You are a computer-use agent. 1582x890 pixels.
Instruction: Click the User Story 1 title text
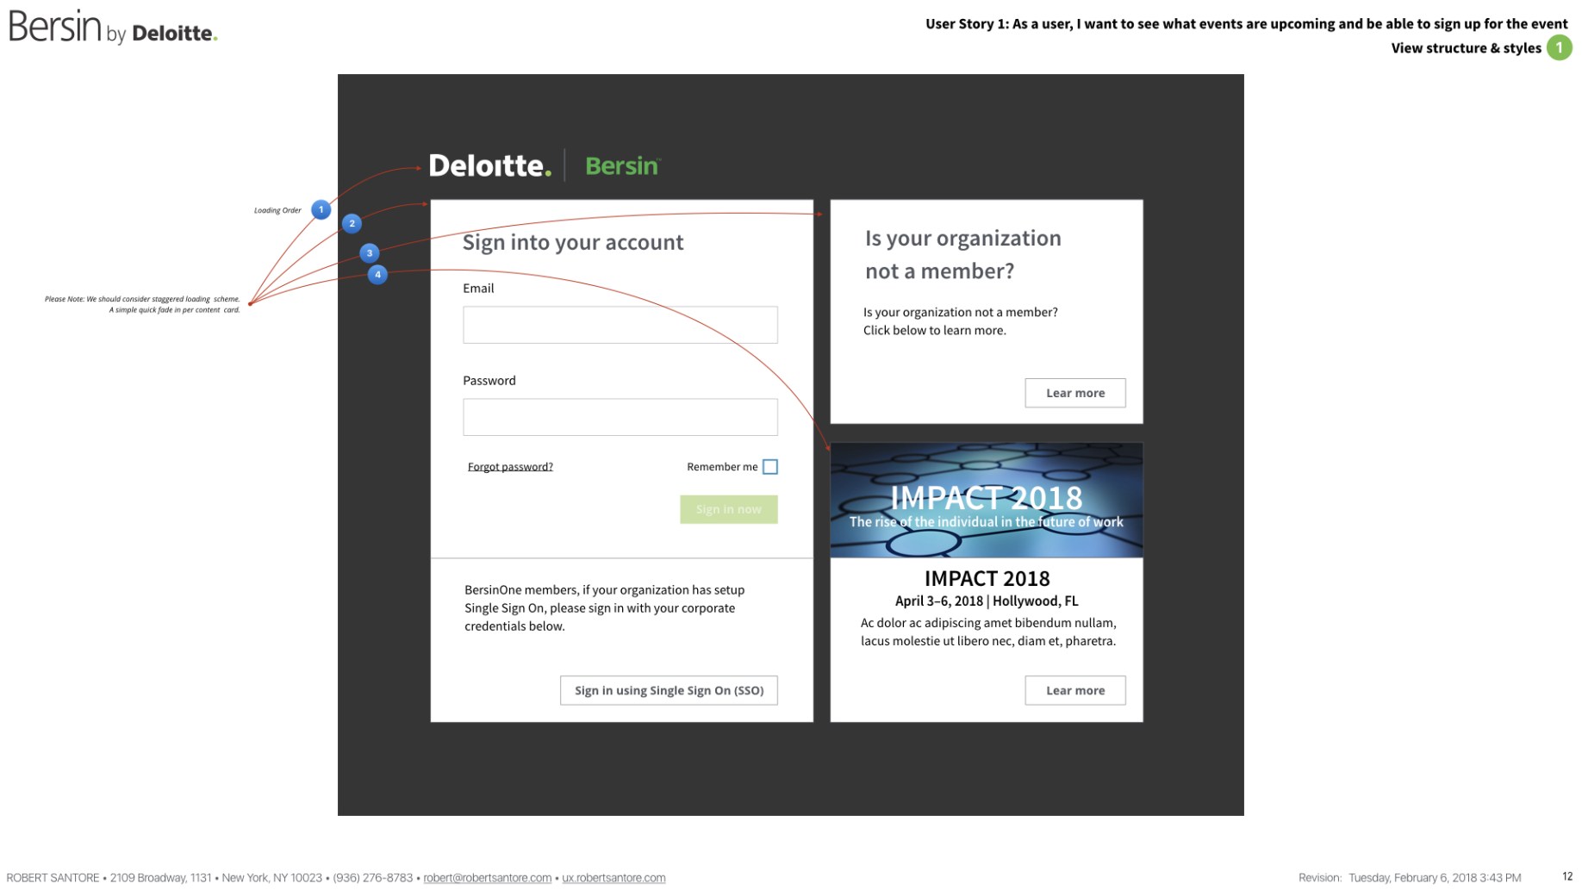point(1247,24)
